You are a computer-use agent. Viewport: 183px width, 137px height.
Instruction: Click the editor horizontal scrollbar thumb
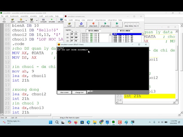(x=27, y=115)
